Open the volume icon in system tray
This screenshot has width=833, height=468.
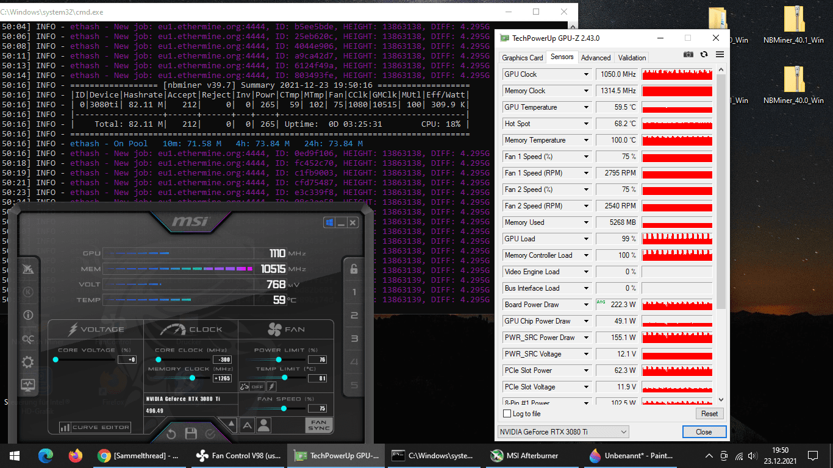(x=754, y=455)
